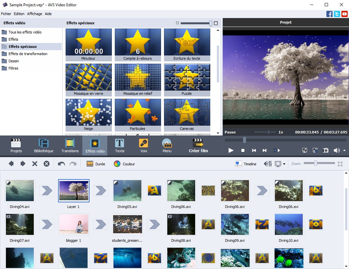
Task: Open the Bibliothèque media library
Action: coord(44,146)
